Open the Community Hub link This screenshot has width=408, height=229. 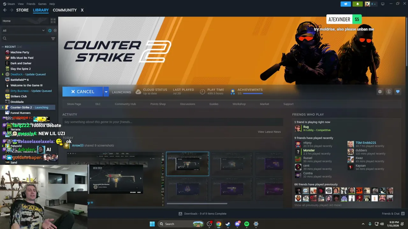[x=125, y=104]
